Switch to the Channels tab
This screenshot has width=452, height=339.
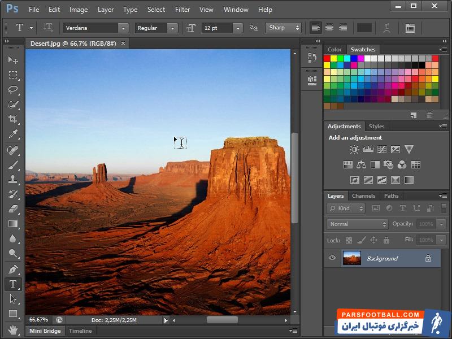[x=363, y=196]
